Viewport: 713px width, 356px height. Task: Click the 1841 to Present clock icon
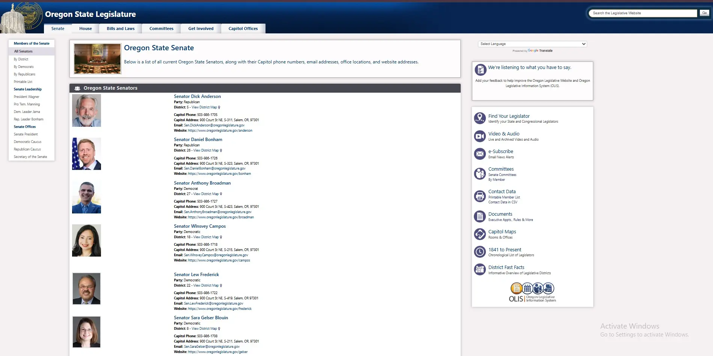click(x=480, y=252)
